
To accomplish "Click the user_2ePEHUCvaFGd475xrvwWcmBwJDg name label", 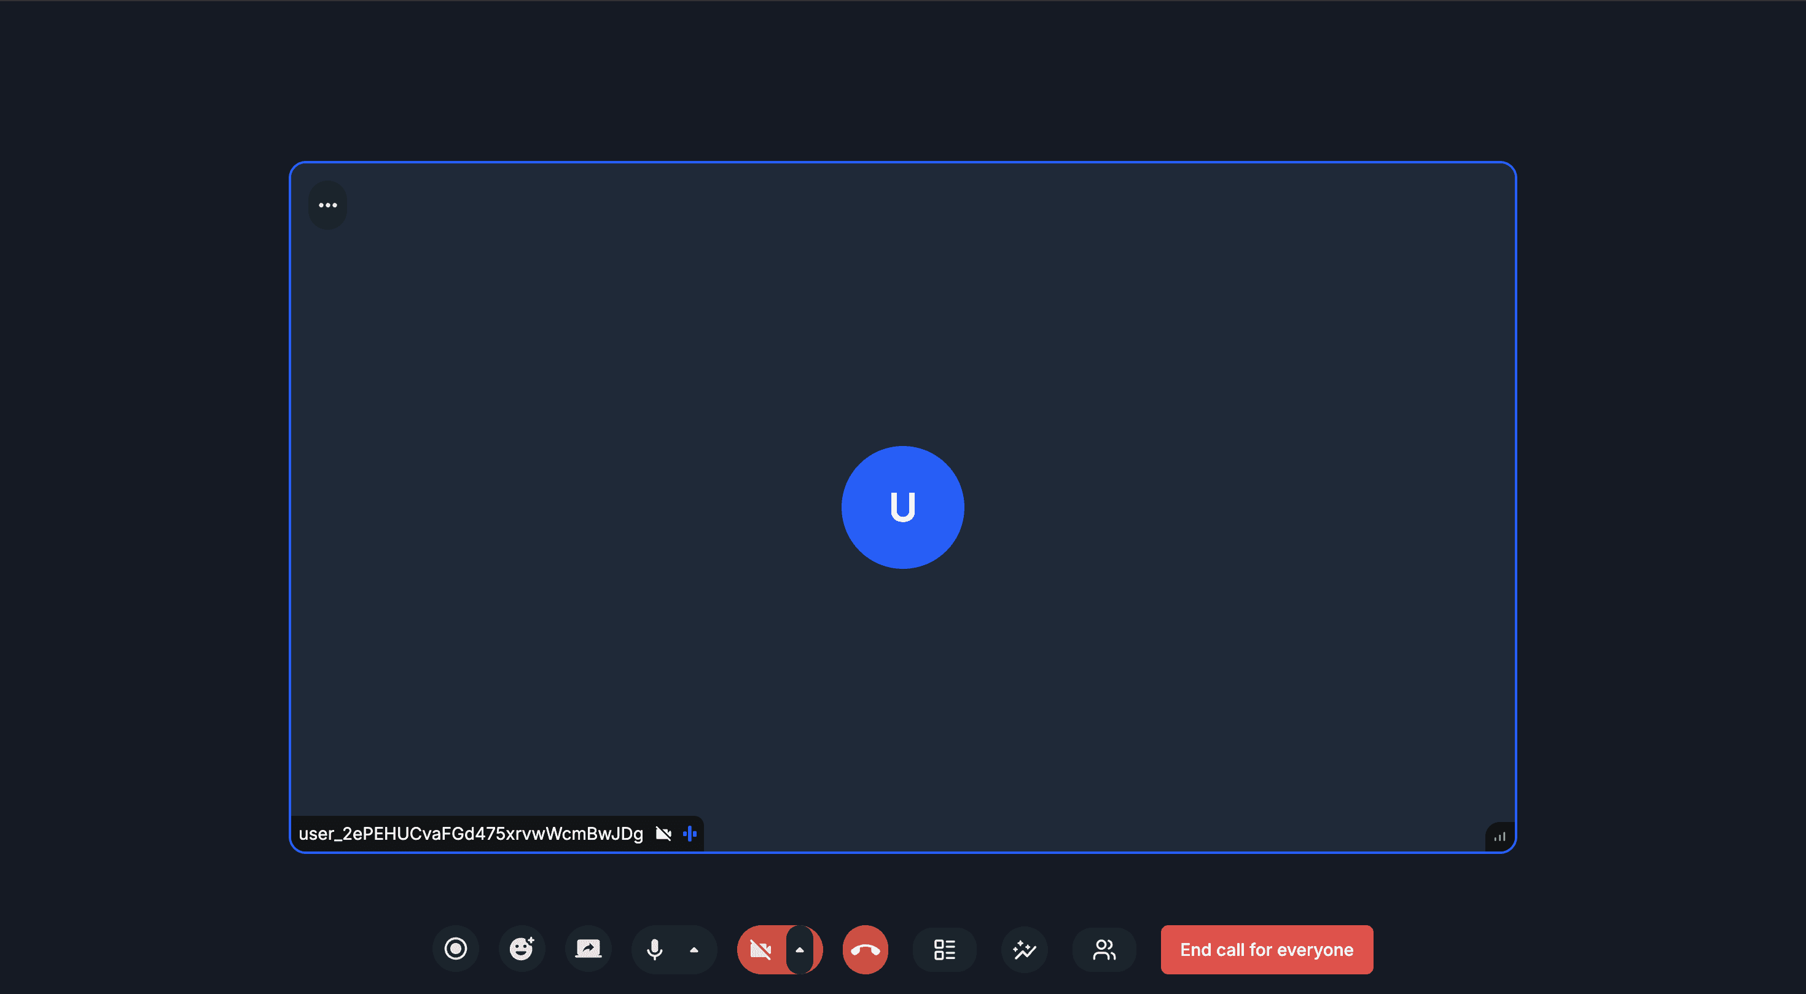I will click(x=471, y=834).
